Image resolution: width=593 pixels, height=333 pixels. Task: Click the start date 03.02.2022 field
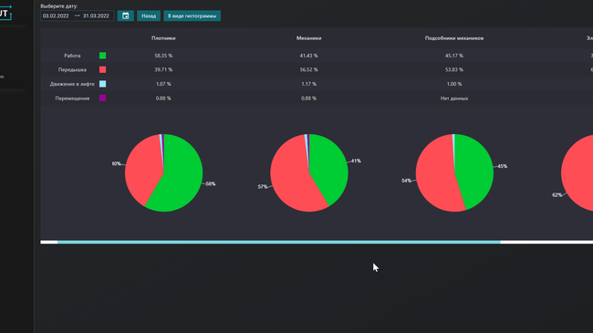(x=56, y=16)
